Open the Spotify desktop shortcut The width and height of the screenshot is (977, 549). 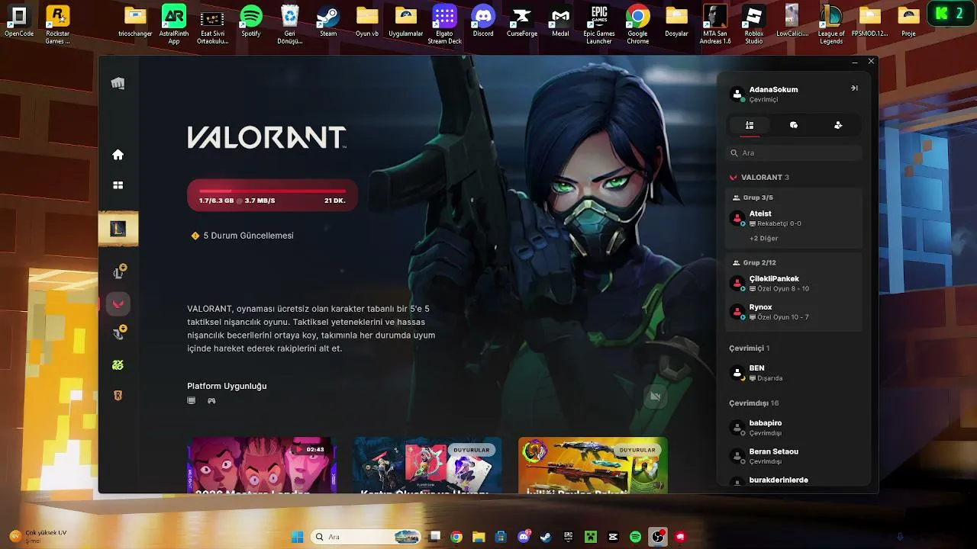[x=251, y=21]
